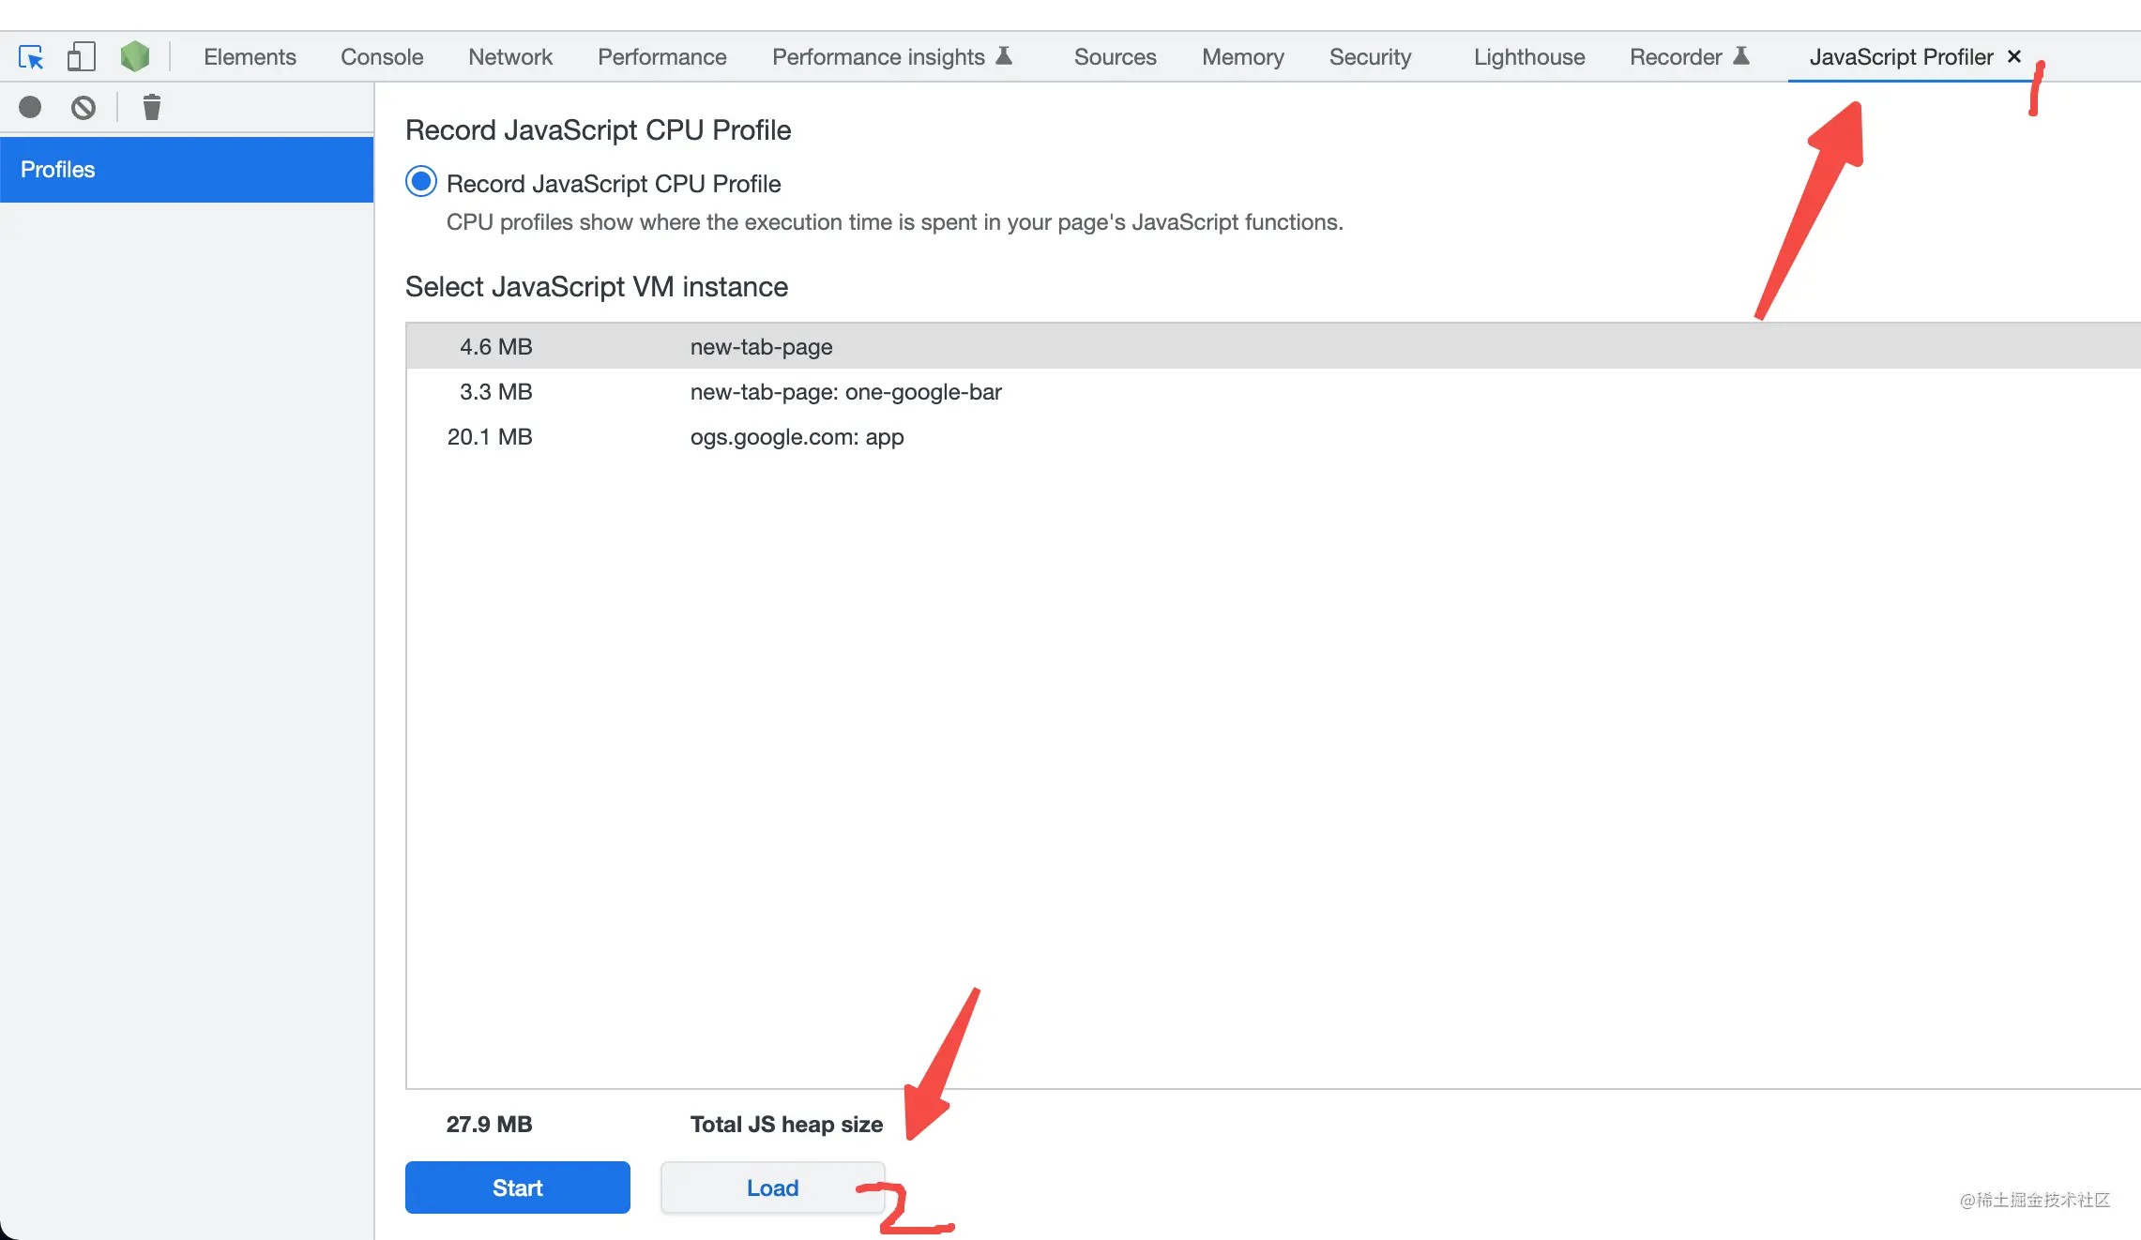
Task: Click the Start recording button
Action: point(517,1187)
